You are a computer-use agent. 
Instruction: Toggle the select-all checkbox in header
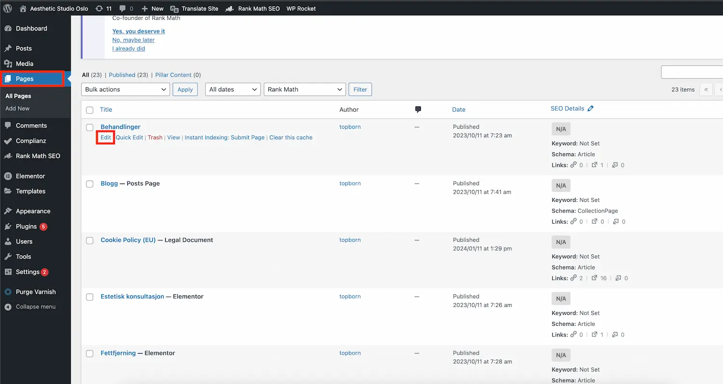(90, 110)
